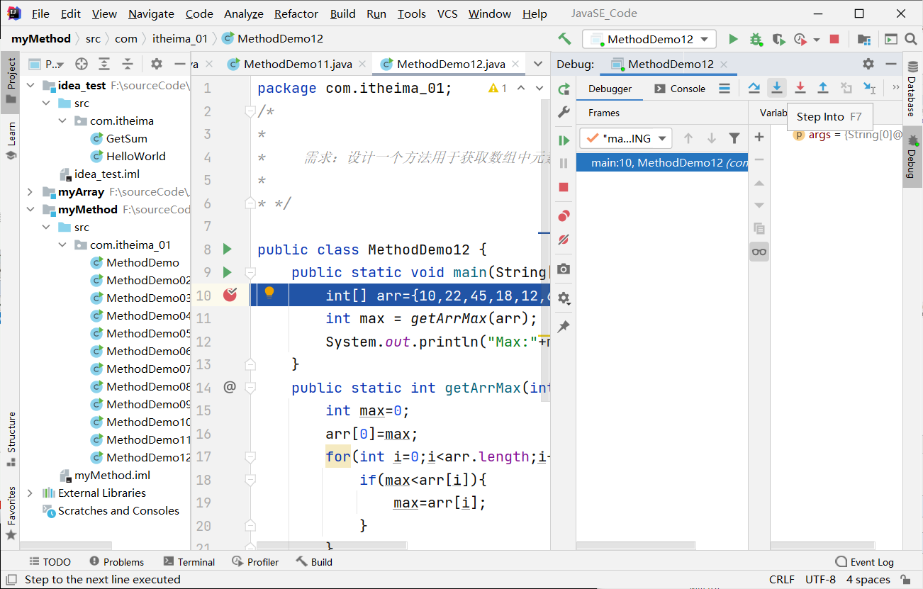
Task: Click the Force Step Into red arrow
Action: click(800, 88)
